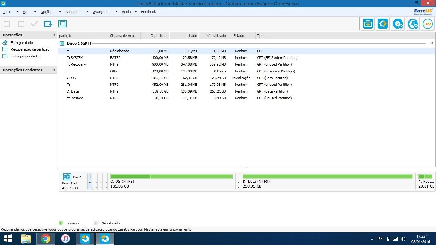The image size is (436, 245).
Task: Collapse the Operações Pendentes panel
Action: (x=54, y=70)
